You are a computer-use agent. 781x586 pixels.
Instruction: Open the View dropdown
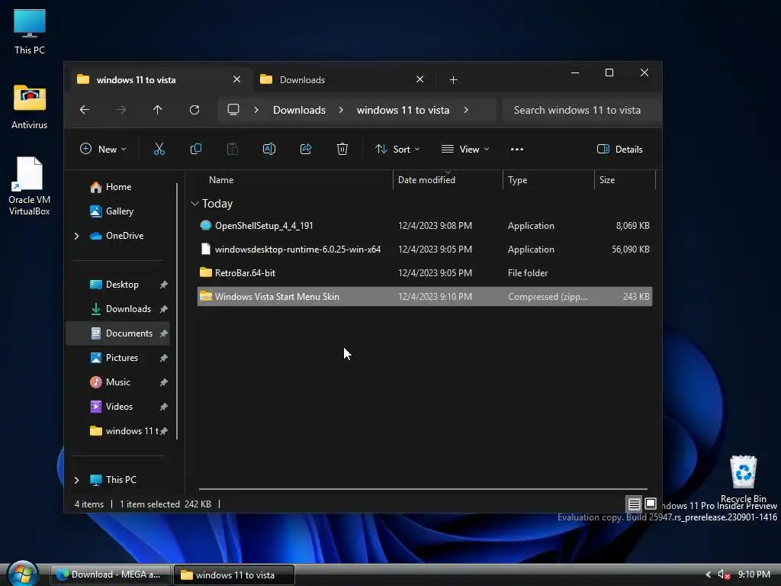[x=465, y=149]
